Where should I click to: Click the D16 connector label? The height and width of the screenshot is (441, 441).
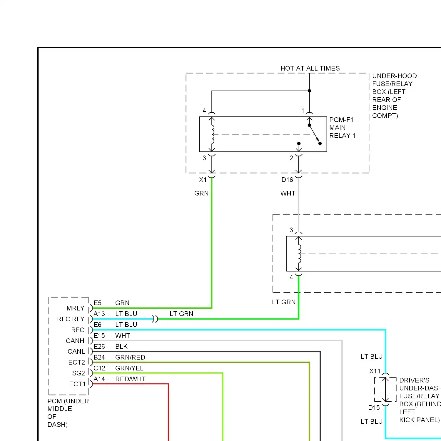(287, 180)
